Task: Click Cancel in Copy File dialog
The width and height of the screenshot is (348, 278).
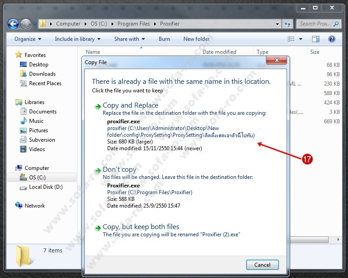Action: tap(262, 265)
